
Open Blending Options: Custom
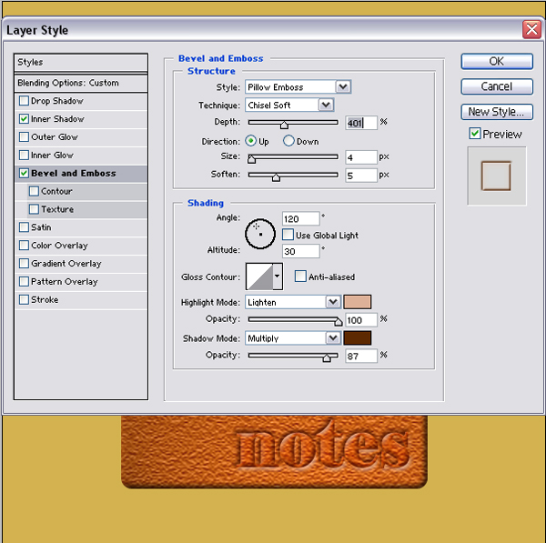pos(81,83)
